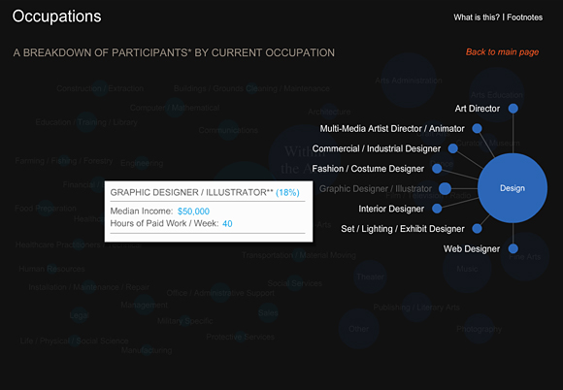The width and height of the screenshot is (563, 390).
Task: Select the Set / Lighting / Exhibit Designer dot
Action: click(x=477, y=229)
